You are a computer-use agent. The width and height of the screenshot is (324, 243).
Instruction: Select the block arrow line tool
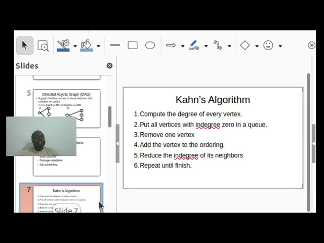coord(171,45)
